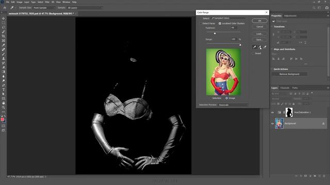330x185 pixels.
Task: Select the Dodge tool
Action: tap(4, 81)
